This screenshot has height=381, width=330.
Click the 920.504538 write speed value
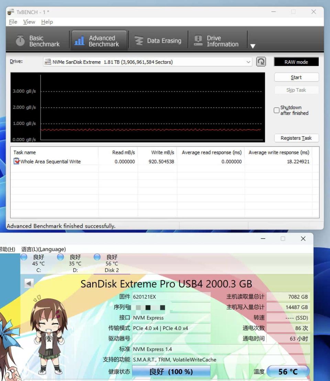coord(161,161)
